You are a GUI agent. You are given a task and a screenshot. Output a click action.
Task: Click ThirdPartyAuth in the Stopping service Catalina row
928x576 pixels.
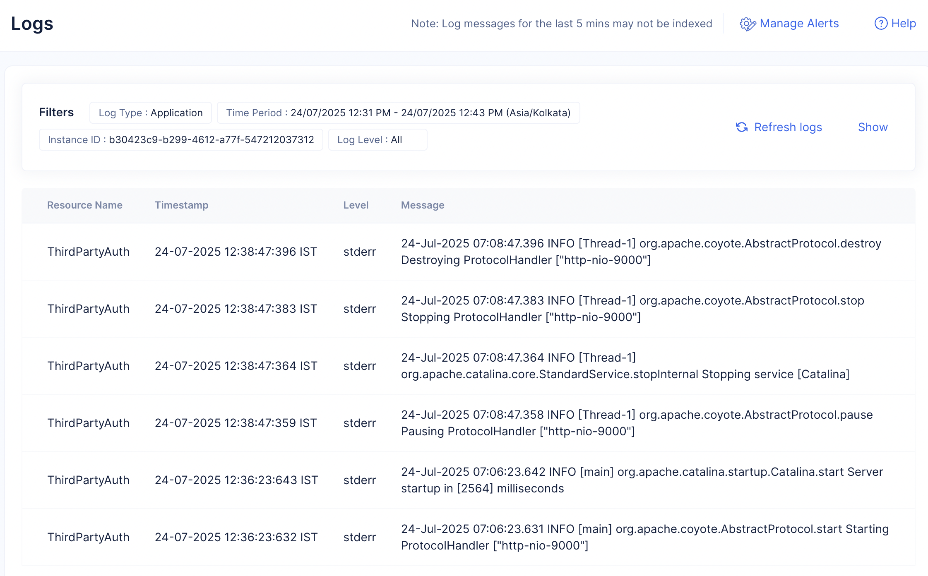pyautogui.click(x=88, y=366)
